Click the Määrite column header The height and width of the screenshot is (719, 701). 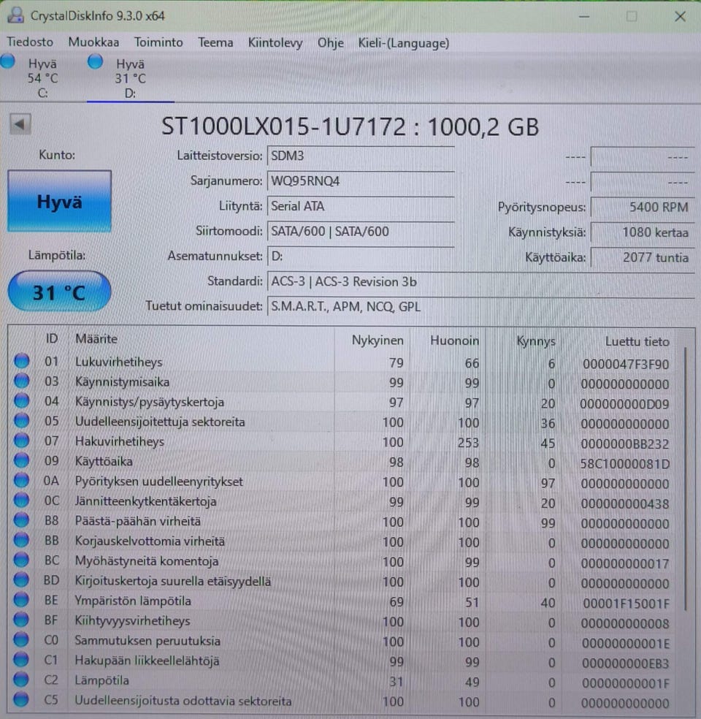point(96,339)
